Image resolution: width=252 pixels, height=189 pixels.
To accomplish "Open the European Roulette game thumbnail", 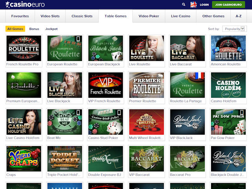I will tap(65, 48).
